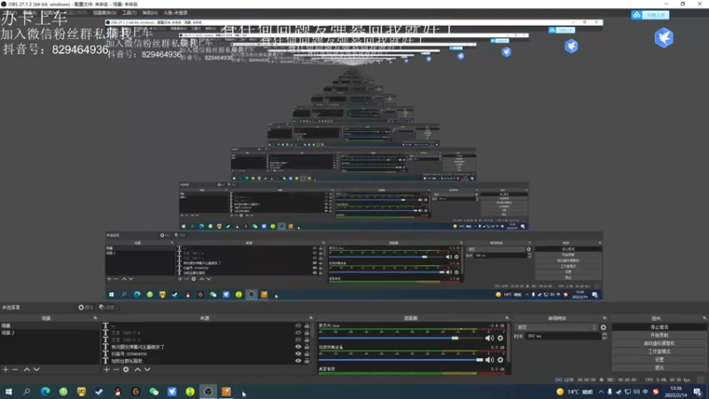Open the 工具(T) menu

(x=129, y=12)
